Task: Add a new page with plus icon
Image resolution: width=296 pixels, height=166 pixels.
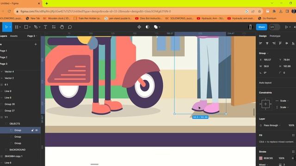Action: (x=36, y=44)
